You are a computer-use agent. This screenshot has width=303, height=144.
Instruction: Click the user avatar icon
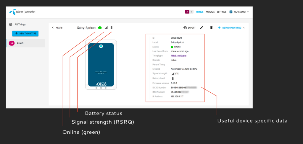point(231,12)
